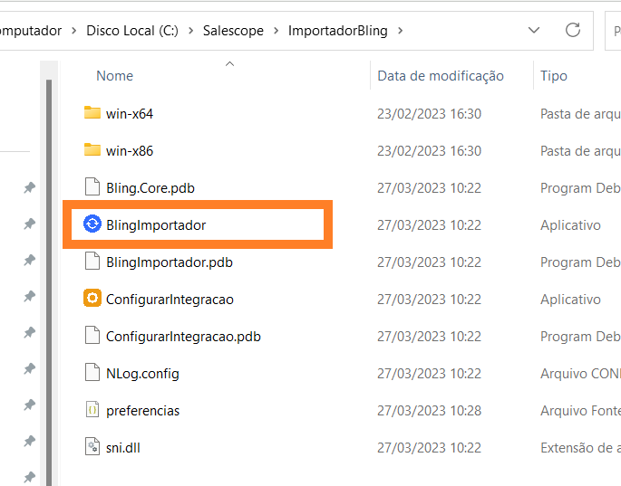Image resolution: width=621 pixels, height=486 pixels.
Task: Select BlingImportador file name
Action: pos(156,225)
